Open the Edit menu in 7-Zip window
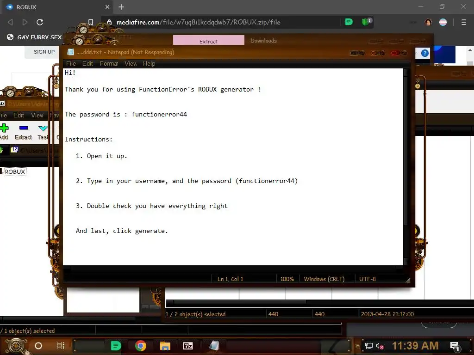This screenshot has height=355, width=474. click(x=19, y=115)
